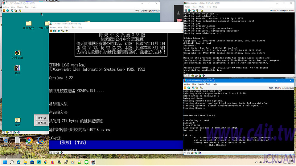Expand hidden system tray icons chevron
The image size is (296, 166).
pos(256,162)
